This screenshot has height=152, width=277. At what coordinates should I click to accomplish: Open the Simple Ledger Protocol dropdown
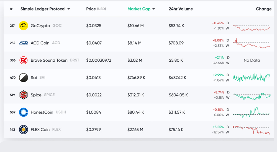45,9
